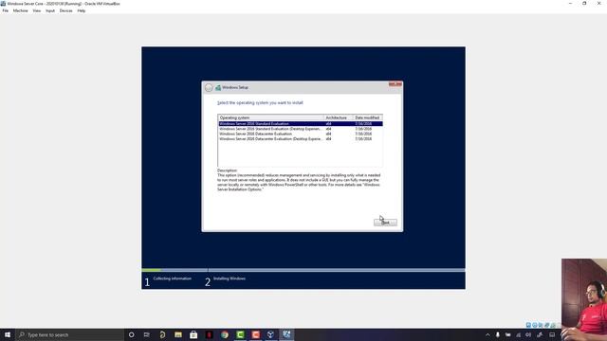
Task: Click the x64 cell of Datacenter Evaluation row
Action: click(328, 134)
